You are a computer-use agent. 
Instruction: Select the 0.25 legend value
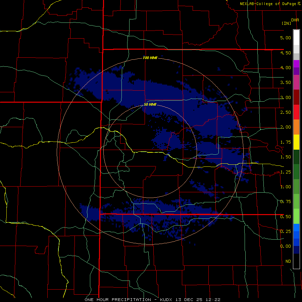click(286, 232)
